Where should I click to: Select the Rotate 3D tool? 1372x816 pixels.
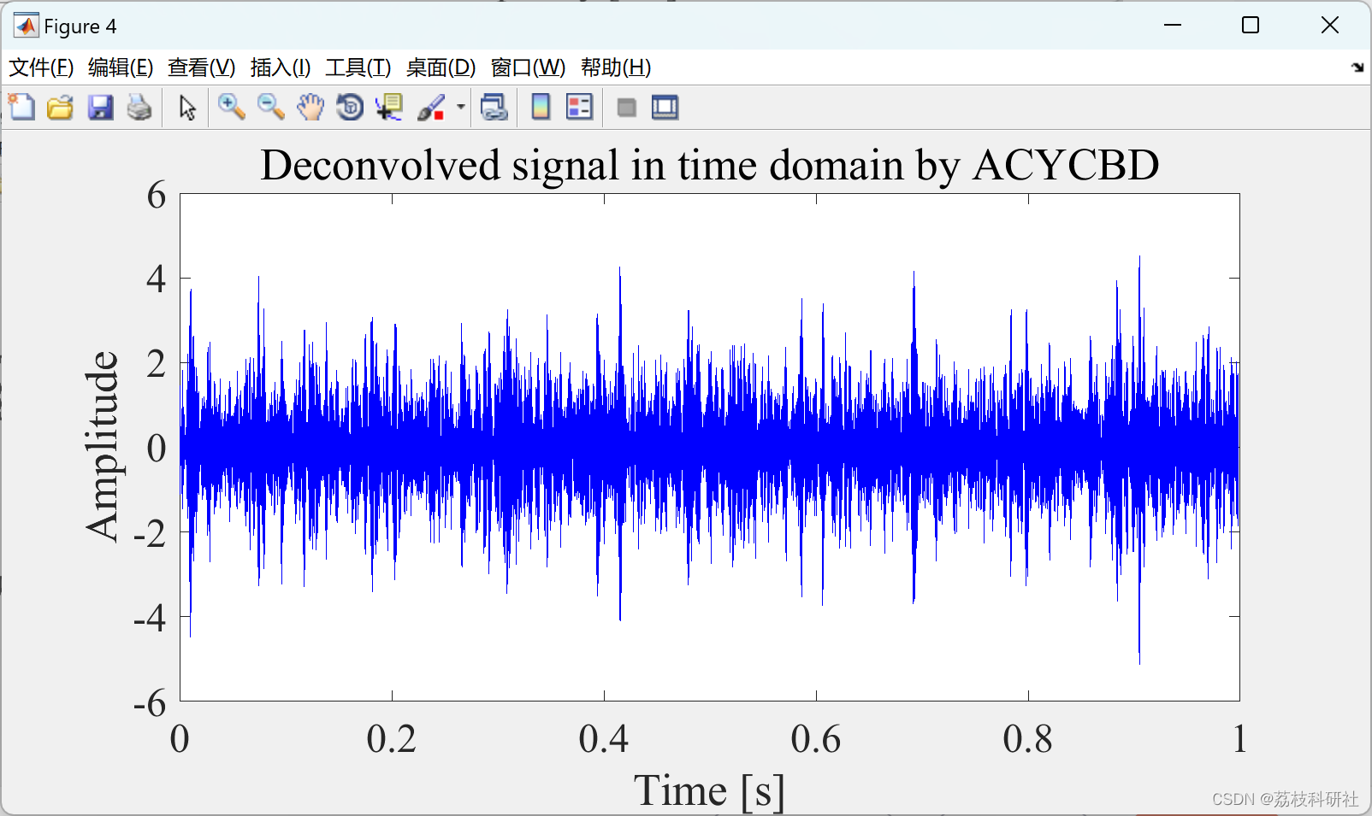pos(350,108)
